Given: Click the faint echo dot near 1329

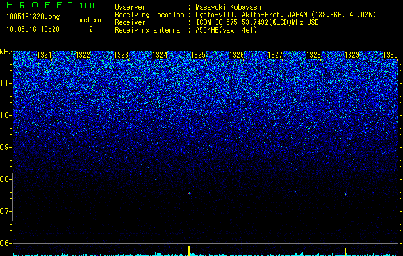Looking at the screenshot, I should (346, 195).
